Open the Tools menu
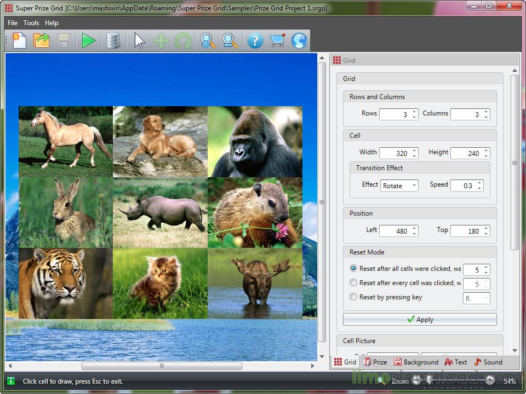This screenshot has height=394, width=526. (x=31, y=23)
